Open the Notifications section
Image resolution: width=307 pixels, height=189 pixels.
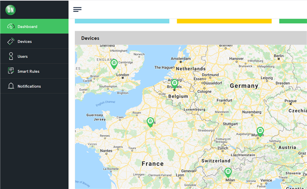coord(34,86)
